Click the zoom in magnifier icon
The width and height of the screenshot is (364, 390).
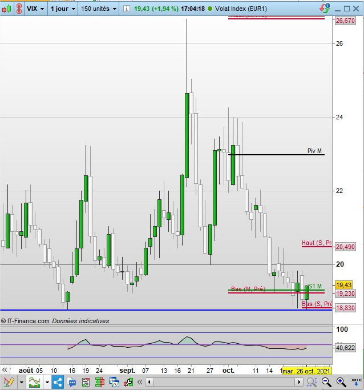pos(341,382)
